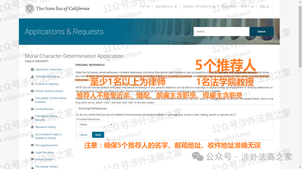Open the File Upload: Driving Records link
Screen dimensions: 302x169
tap(46, 118)
